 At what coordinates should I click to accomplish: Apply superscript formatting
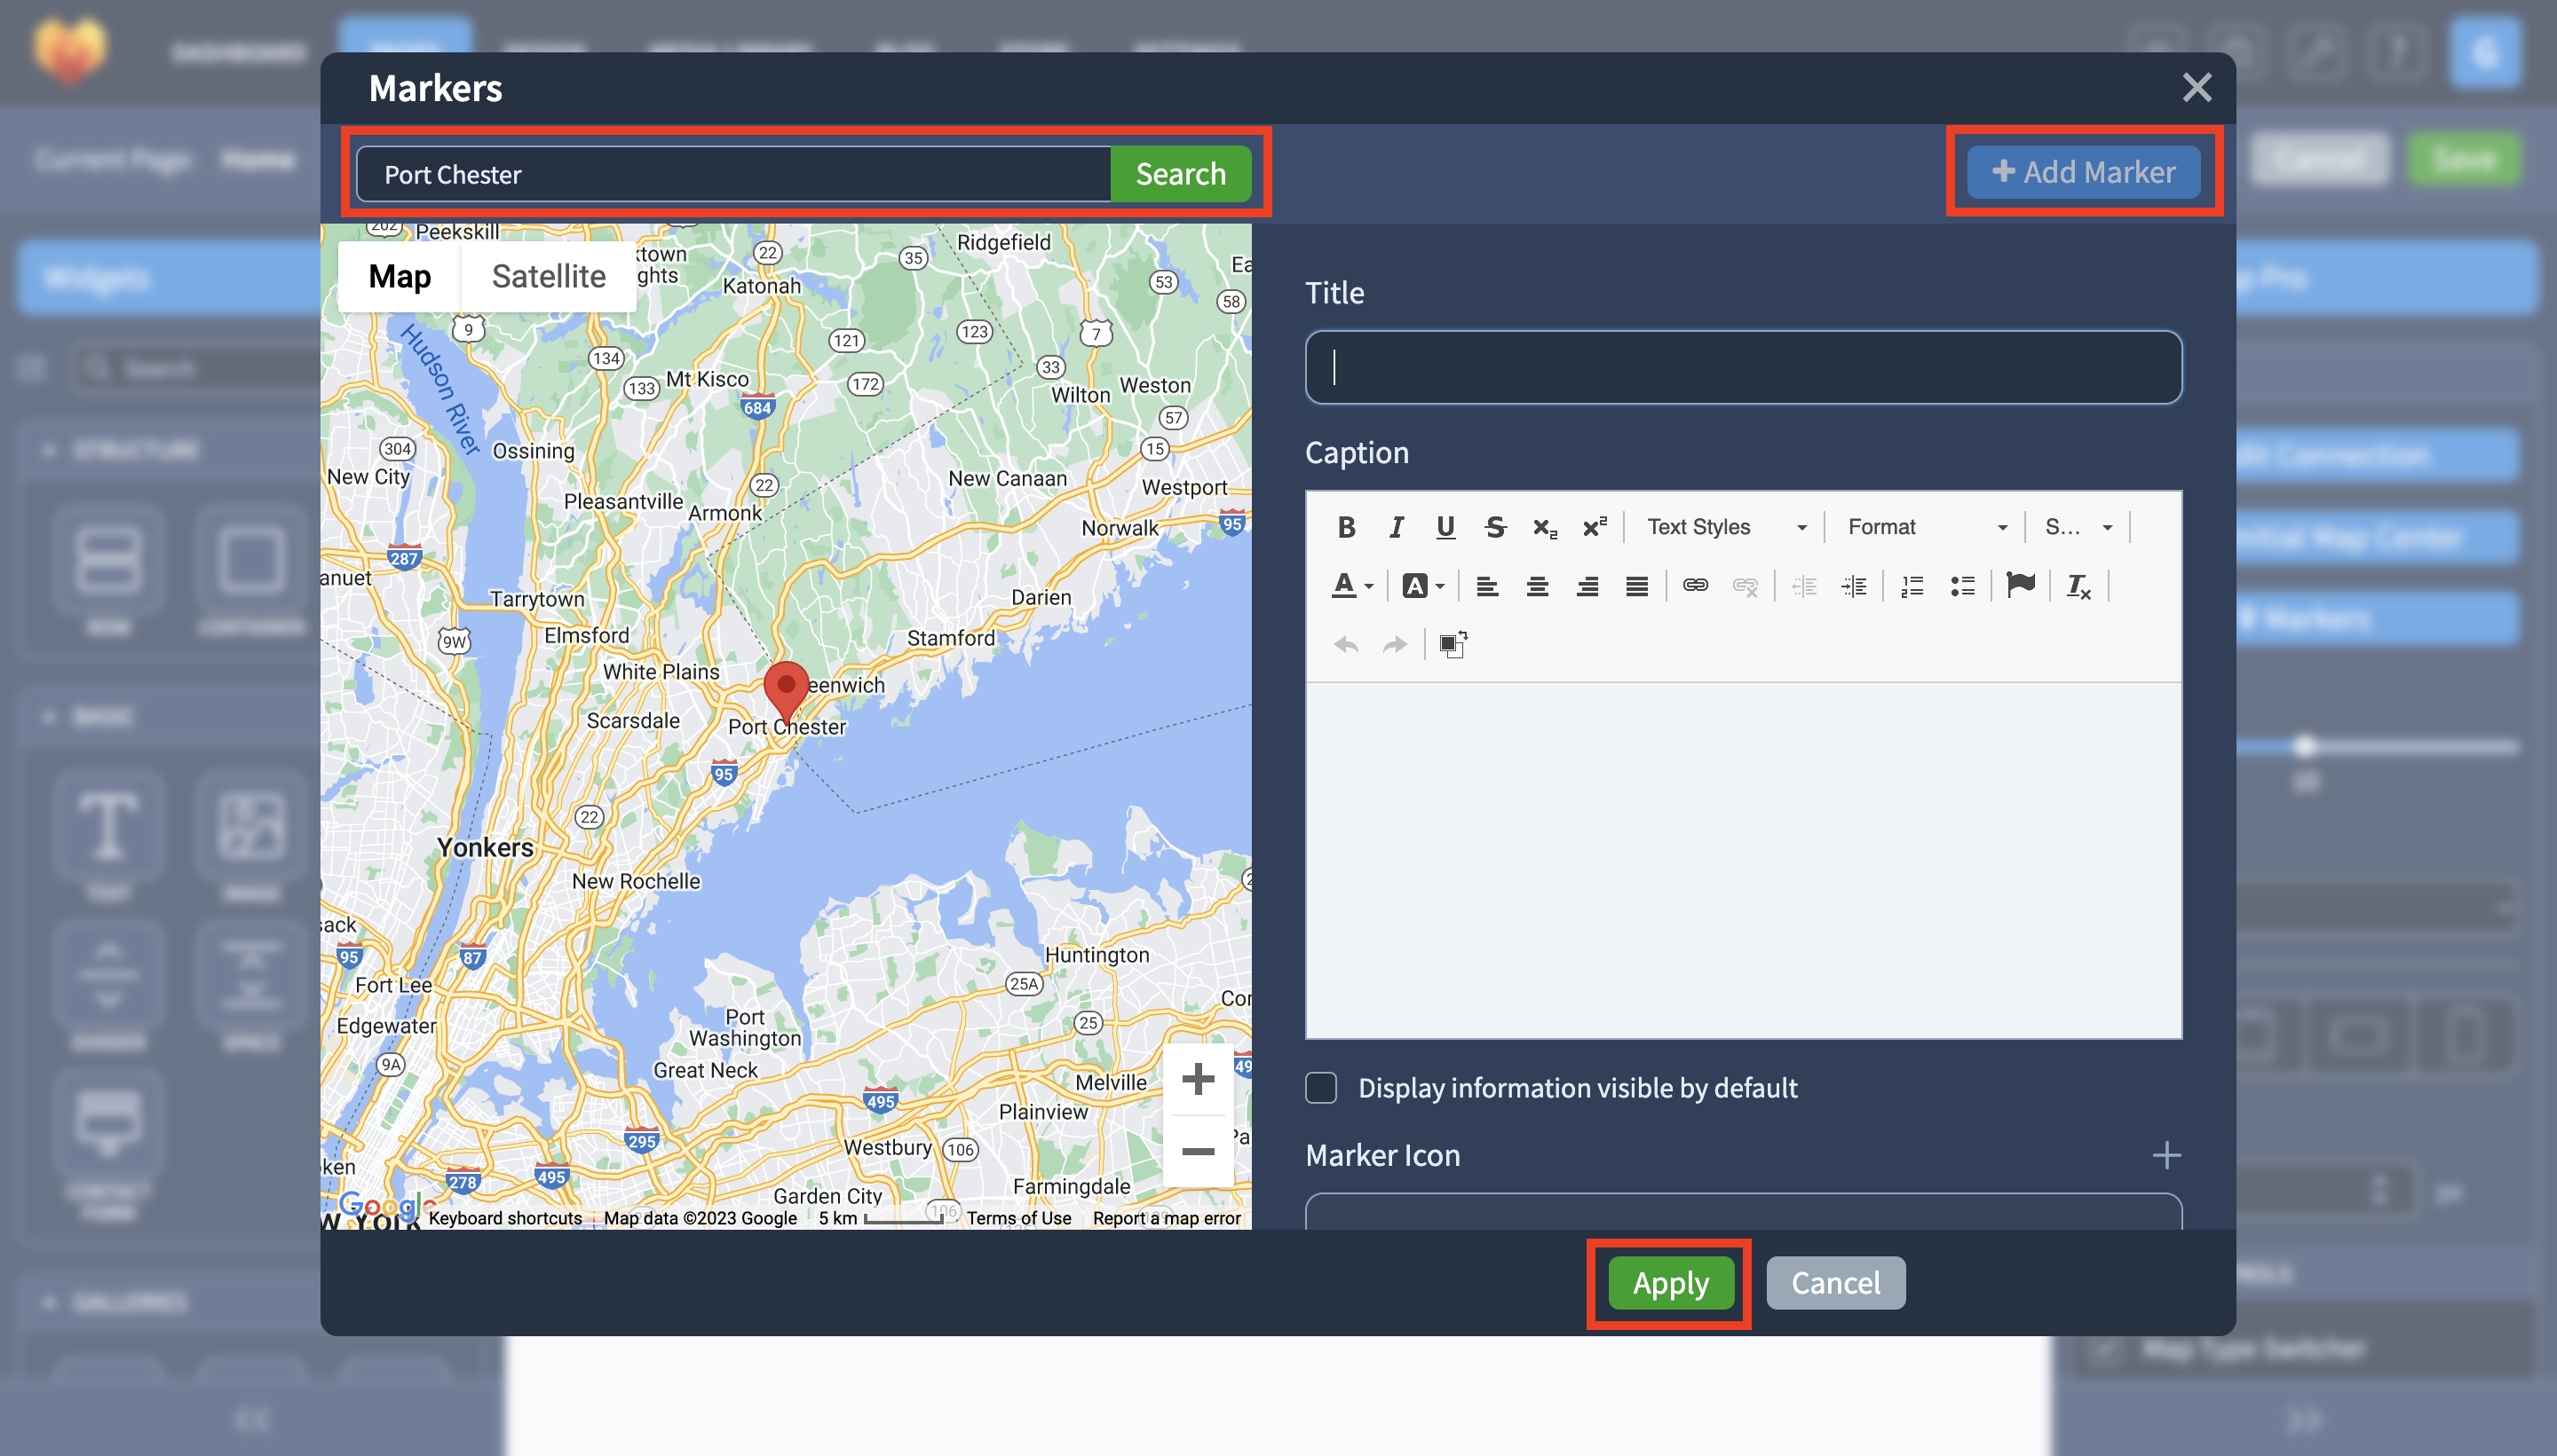[x=1595, y=527]
